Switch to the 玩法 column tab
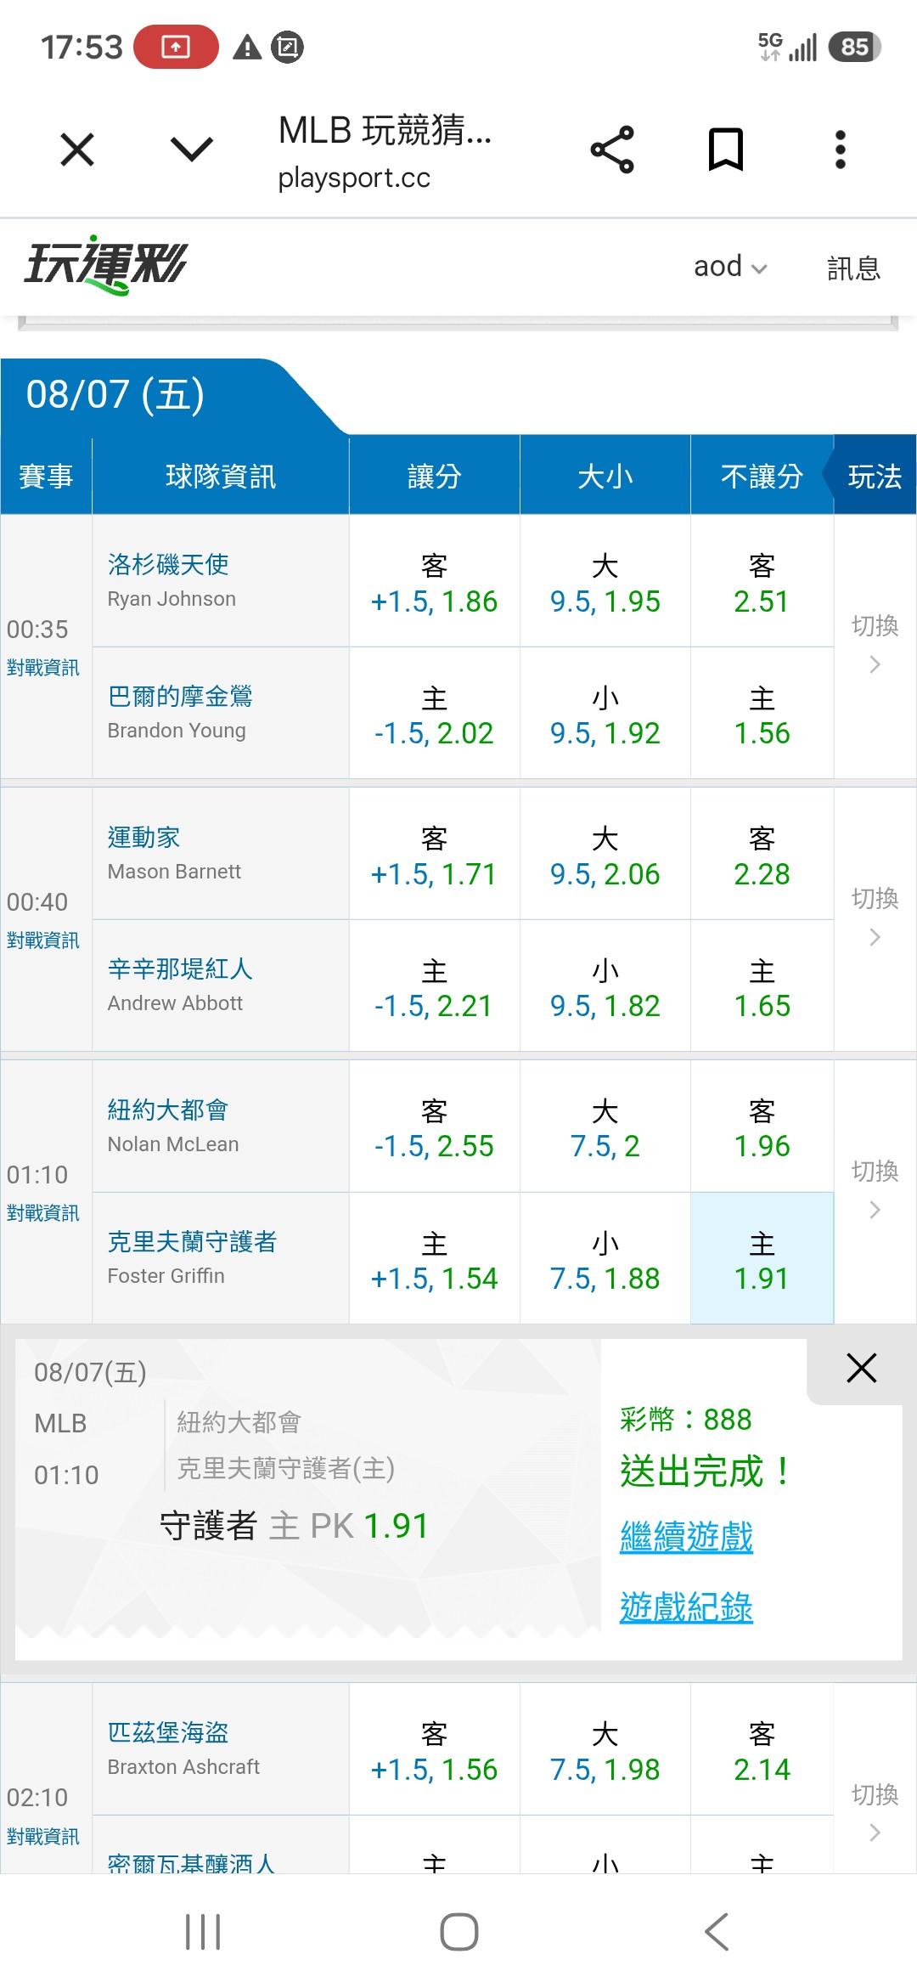The width and height of the screenshot is (917, 1988). (x=875, y=476)
